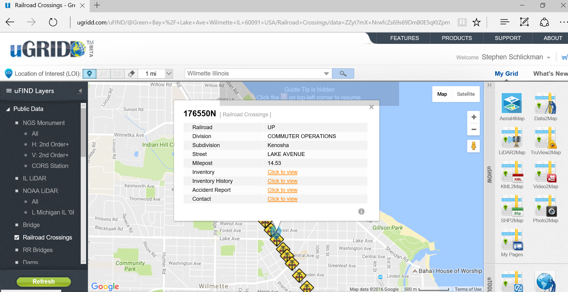Uncheck the Railroad Crossings layer
This screenshot has width=568, height=292.
click(17, 237)
